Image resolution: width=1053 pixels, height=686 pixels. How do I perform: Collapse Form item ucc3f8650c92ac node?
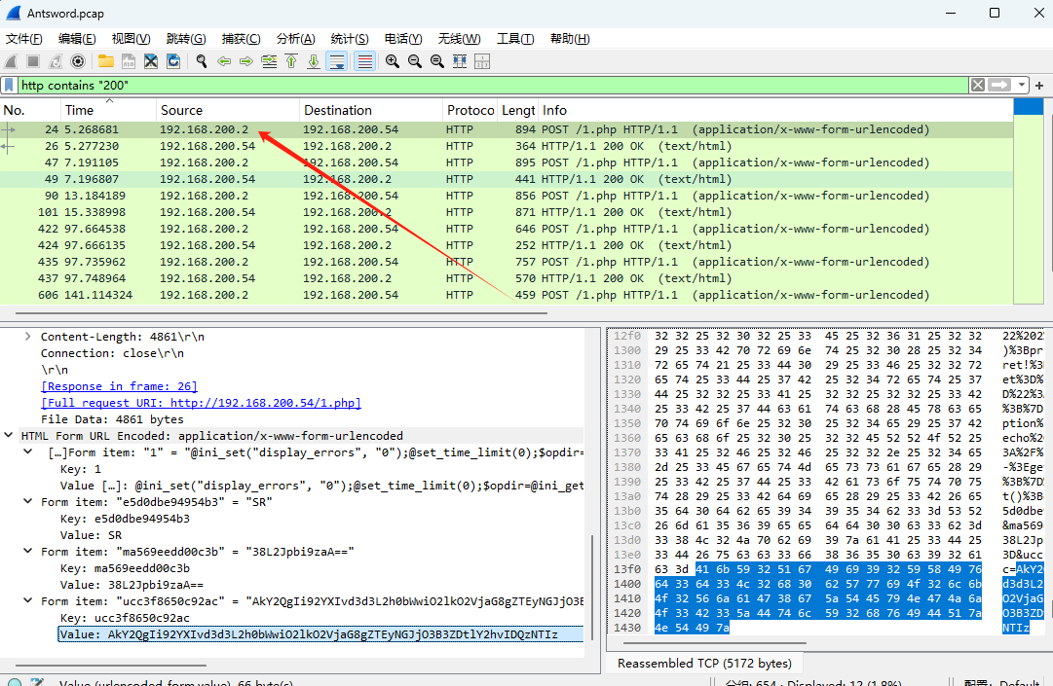pos(28,601)
